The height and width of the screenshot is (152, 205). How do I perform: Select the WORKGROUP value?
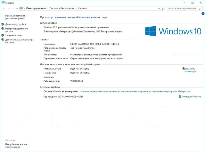pos(77,81)
